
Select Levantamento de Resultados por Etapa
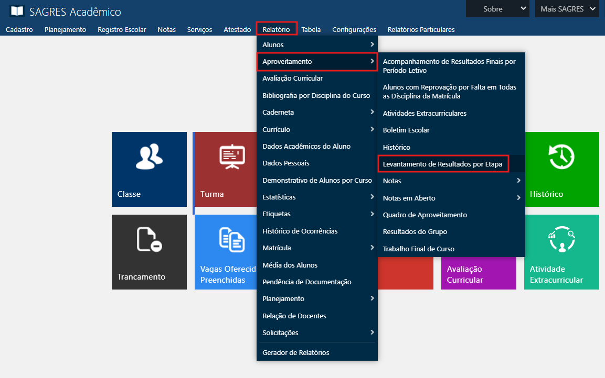(x=443, y=164)
